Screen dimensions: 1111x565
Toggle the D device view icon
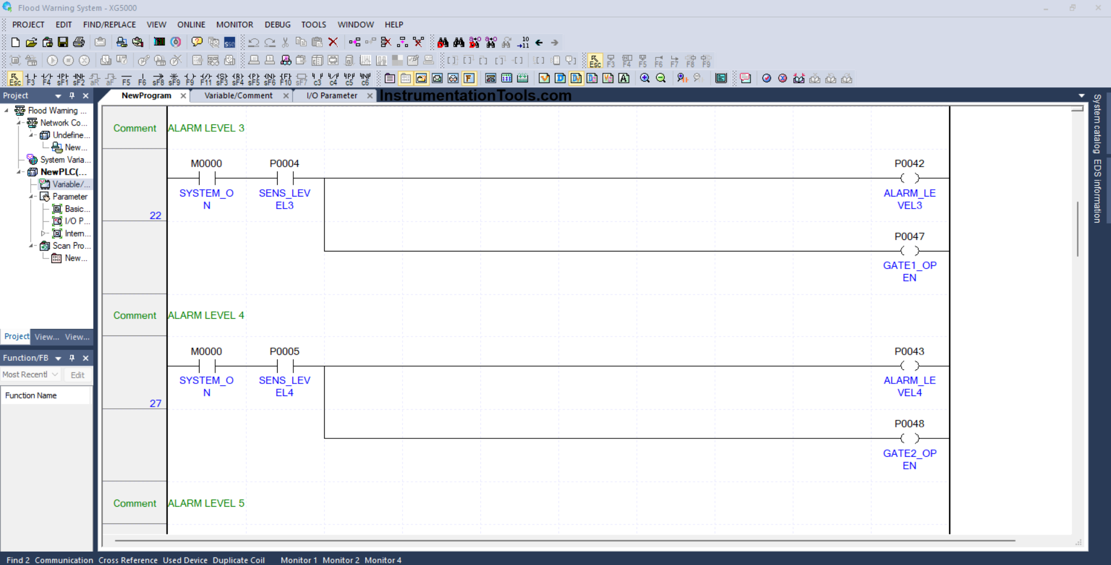560,78
